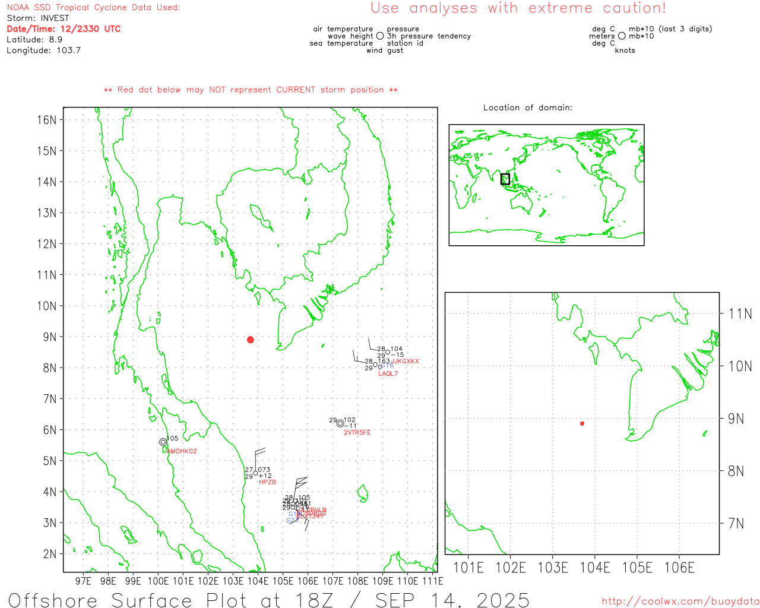This screenshot has width=760, height=608.
Task: Click the HPZB station circle marker
Action: pos(255,473)
